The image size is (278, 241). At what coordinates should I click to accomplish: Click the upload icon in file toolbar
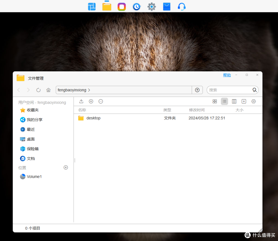click(x=81, y=101)
